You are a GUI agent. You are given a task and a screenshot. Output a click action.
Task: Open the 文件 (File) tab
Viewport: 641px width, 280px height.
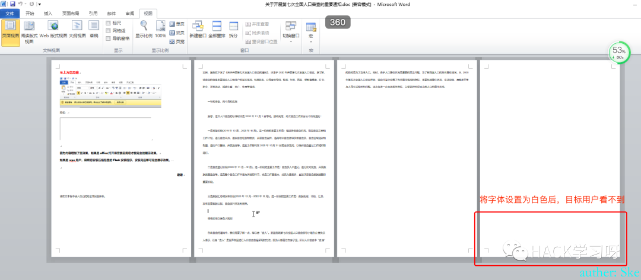click(x=10, y=14)
